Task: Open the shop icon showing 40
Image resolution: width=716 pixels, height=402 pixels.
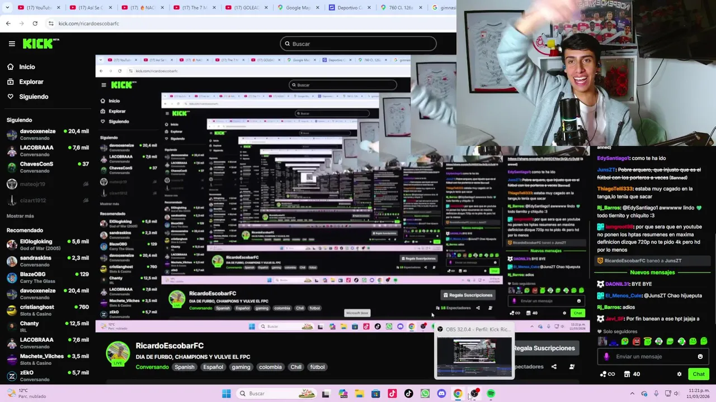Action: 632,374
